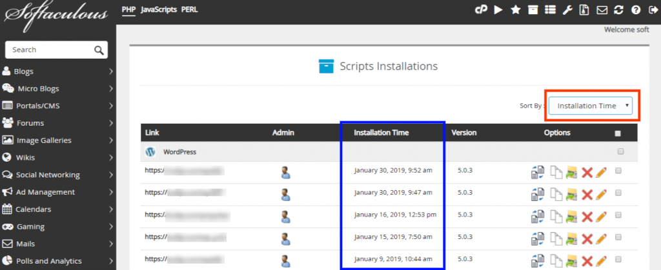Expand the Forums category
661x270 pixels.
pos(57,123)
